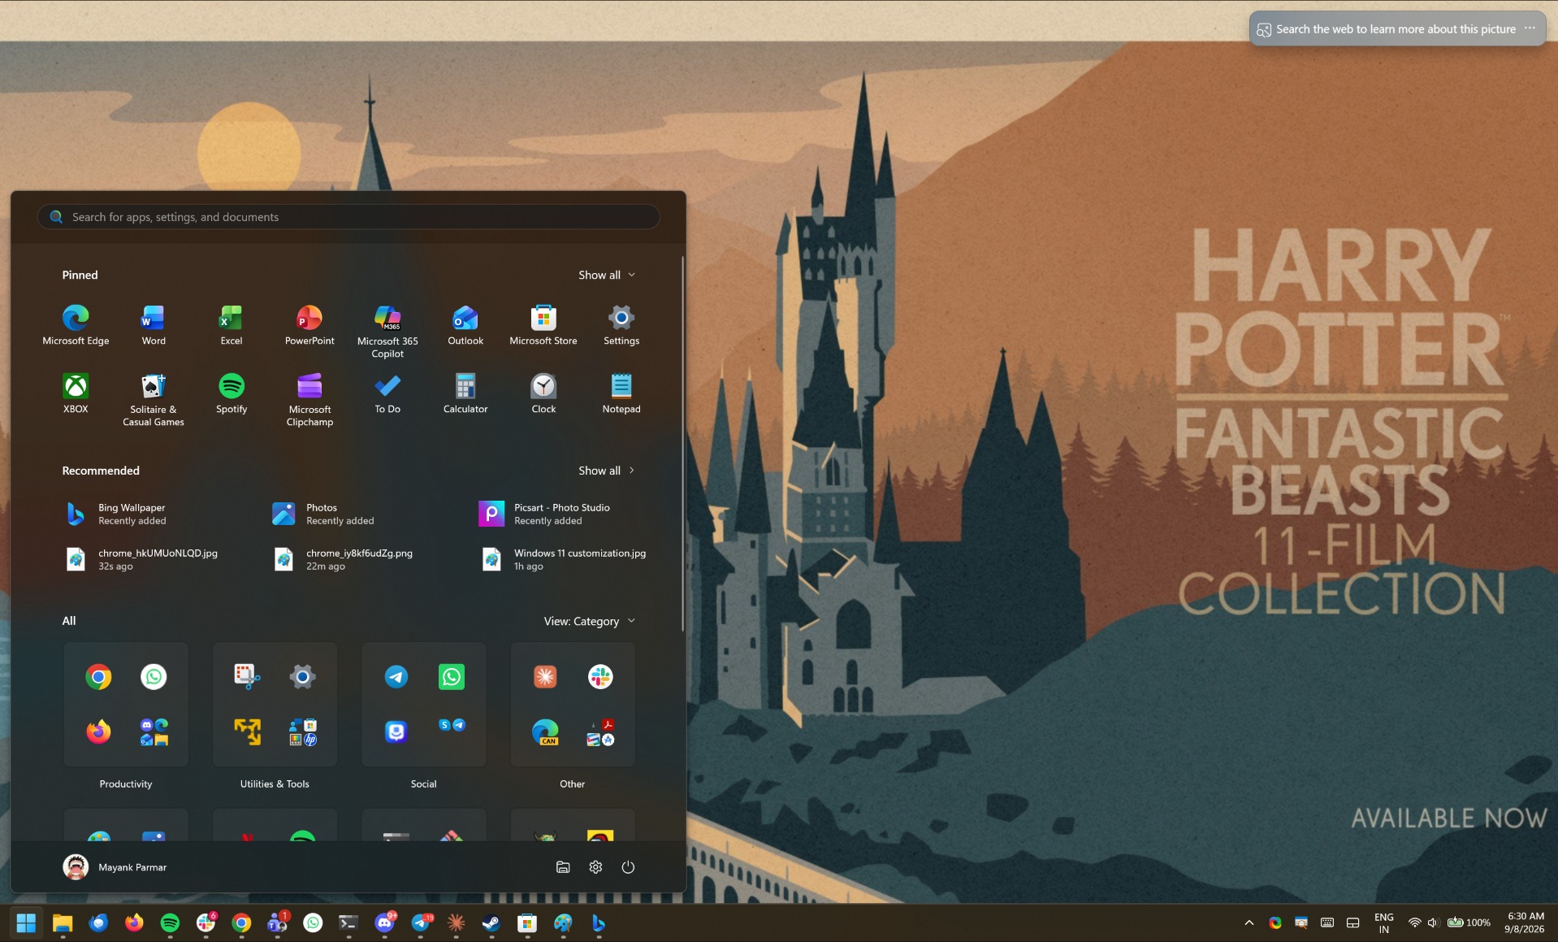Screen dimensions: 1558x942
Task: Open Settings gear beside power button
Action: click(595, 867)
